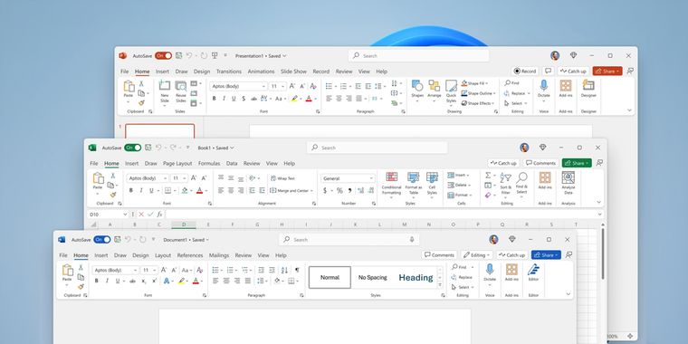Click Insert Function fx icon in Excel

coord(159,215)
